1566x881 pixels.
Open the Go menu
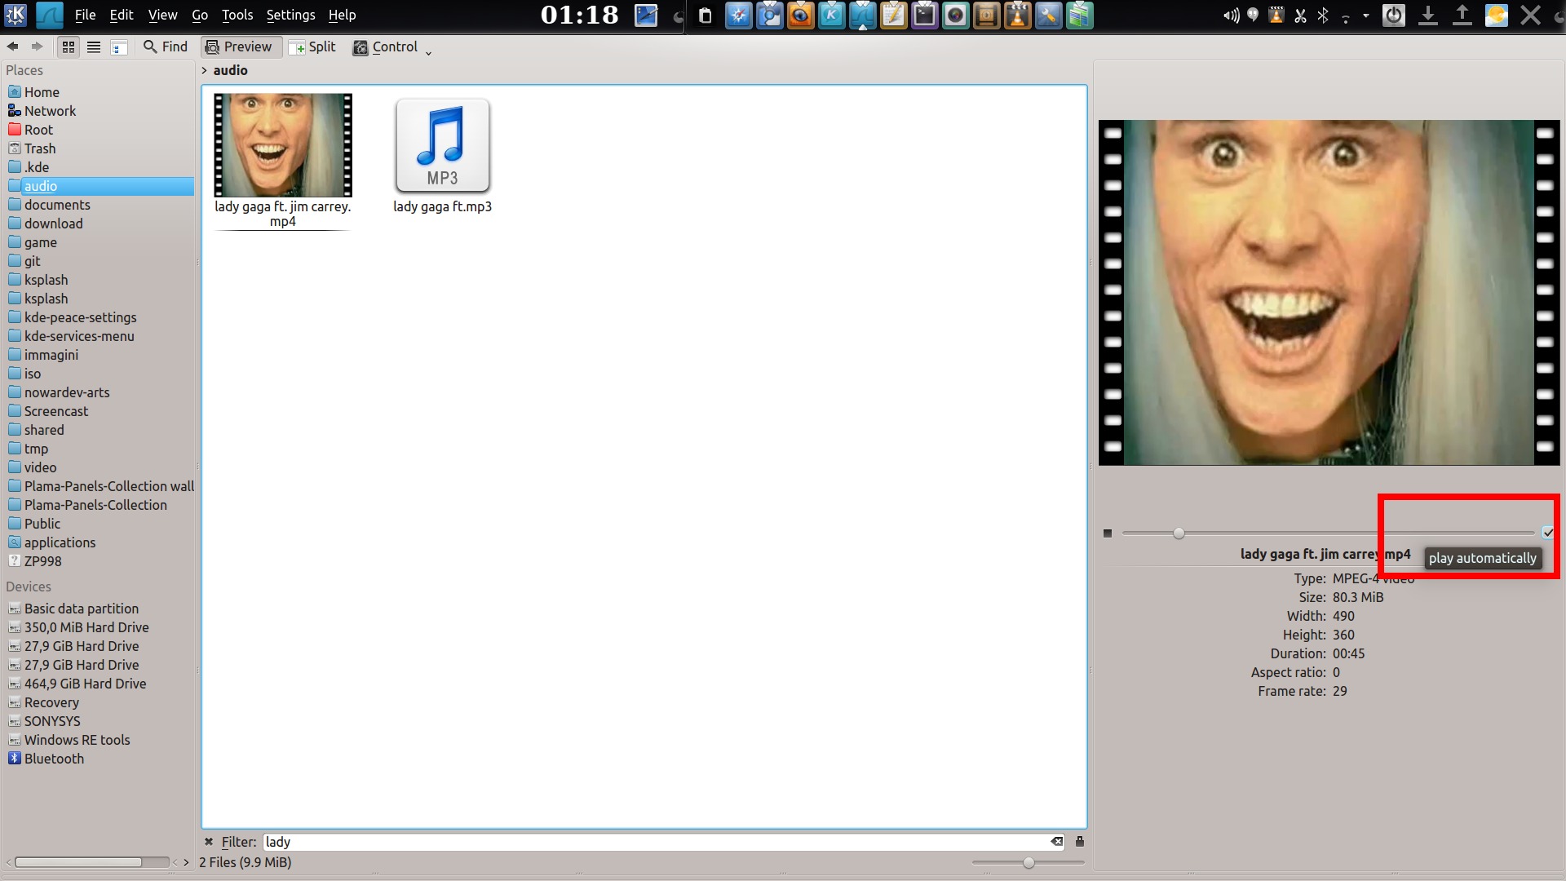pyautogui.click(x=200, y=15)
